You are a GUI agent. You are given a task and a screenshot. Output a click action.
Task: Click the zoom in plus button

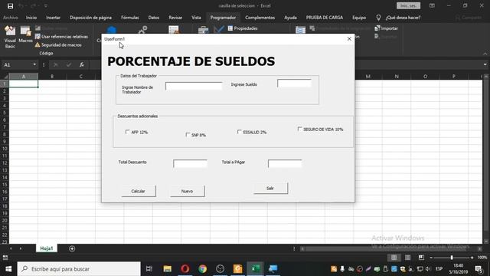point(472,258)
